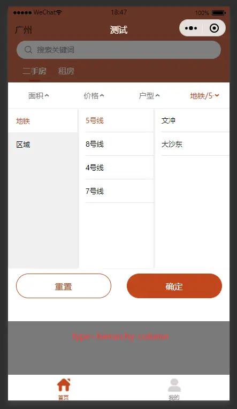Go to 首页 home icon

(64, 385)
